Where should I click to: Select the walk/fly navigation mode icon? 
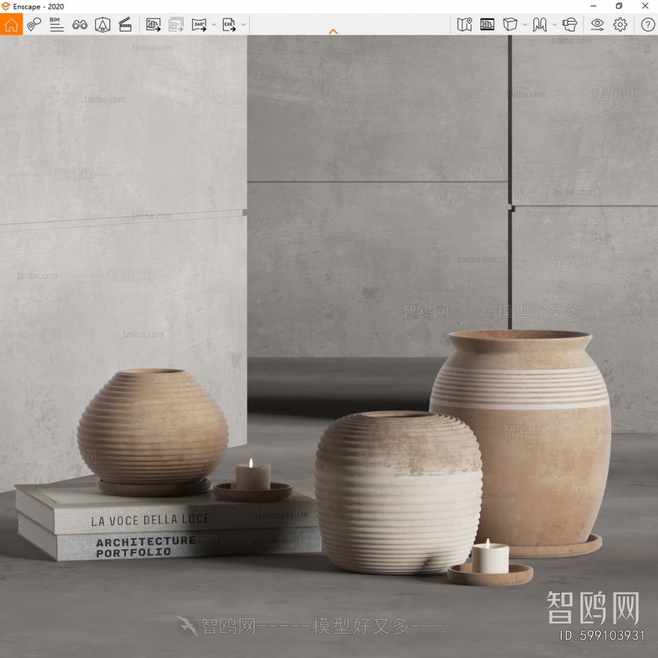[540, 25]
